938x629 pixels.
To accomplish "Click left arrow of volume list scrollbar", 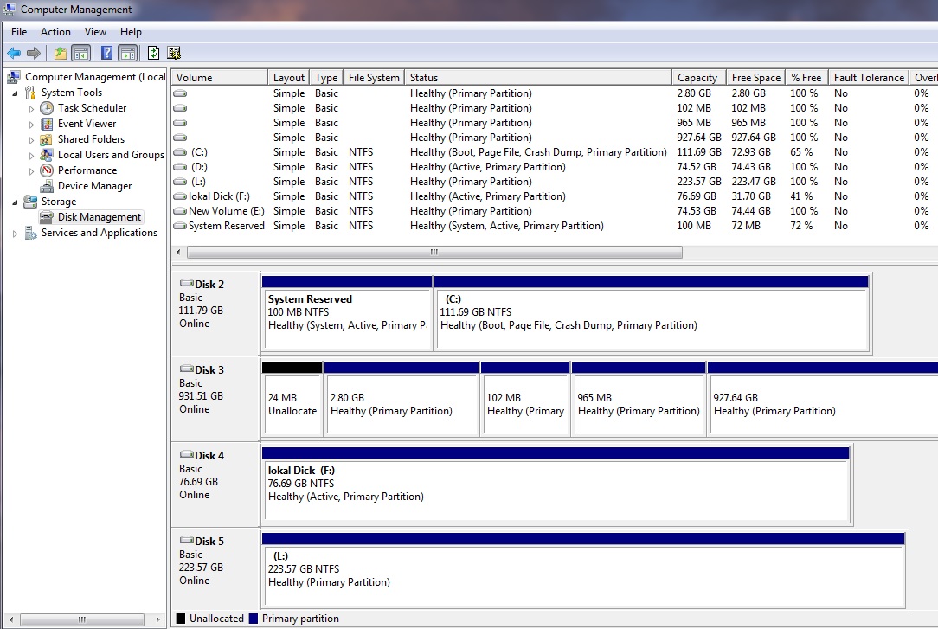I will click(x=178, y=253).
